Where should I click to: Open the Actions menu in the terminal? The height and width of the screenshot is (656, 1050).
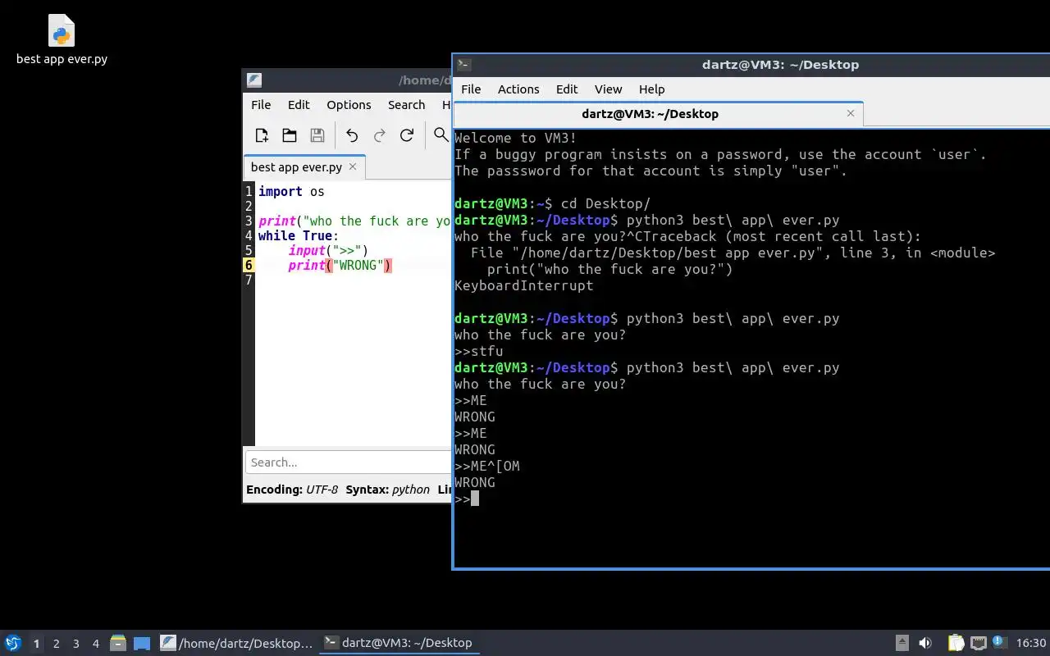518,89
